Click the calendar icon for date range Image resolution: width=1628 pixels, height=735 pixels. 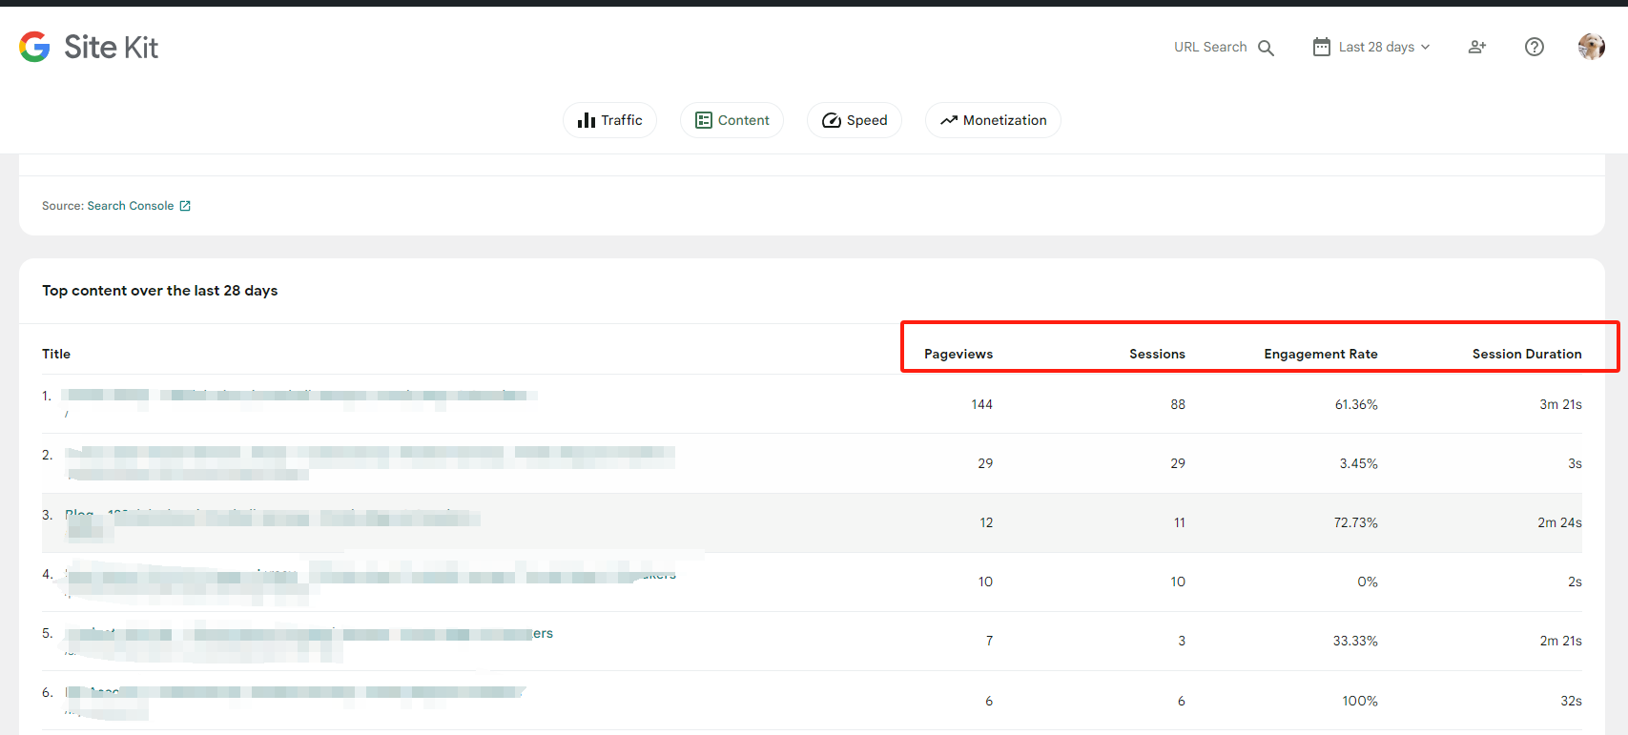click(1321, 47)
